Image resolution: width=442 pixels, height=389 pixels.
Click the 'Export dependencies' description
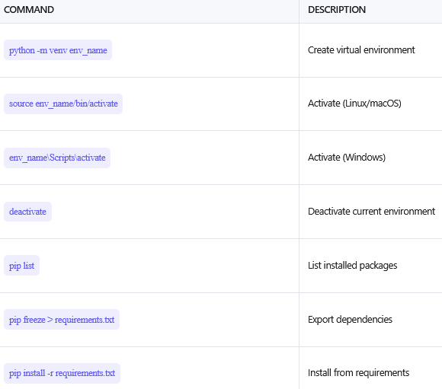tap(350, 320)
